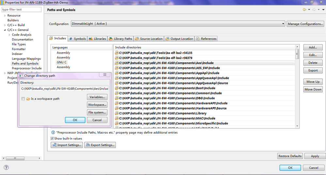This screenshot has height=175, width=326.
Task: Select GNU C in Languages list
Action: [62, 62]
